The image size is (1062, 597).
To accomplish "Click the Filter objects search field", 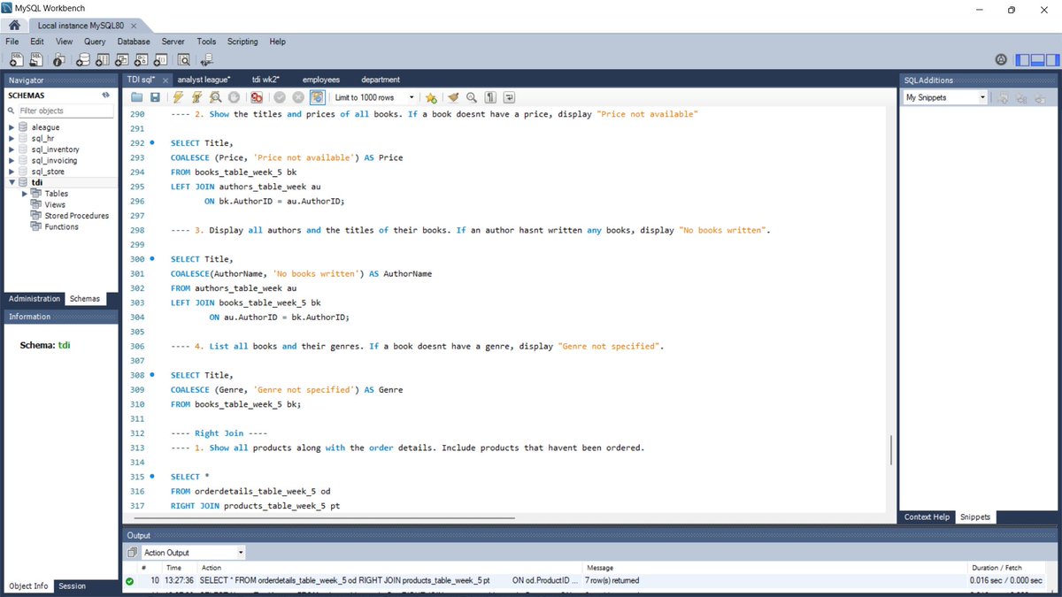I will point(65,111).
